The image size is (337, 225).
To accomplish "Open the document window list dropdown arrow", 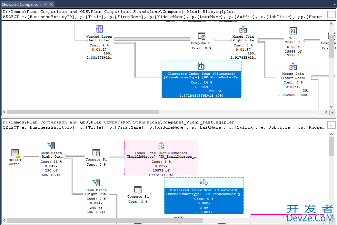I will pos(334,4).
